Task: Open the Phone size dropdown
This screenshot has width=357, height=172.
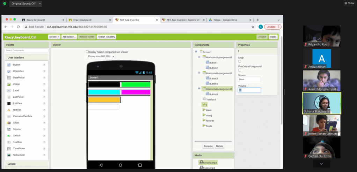Action: click(x=101, y=56)
